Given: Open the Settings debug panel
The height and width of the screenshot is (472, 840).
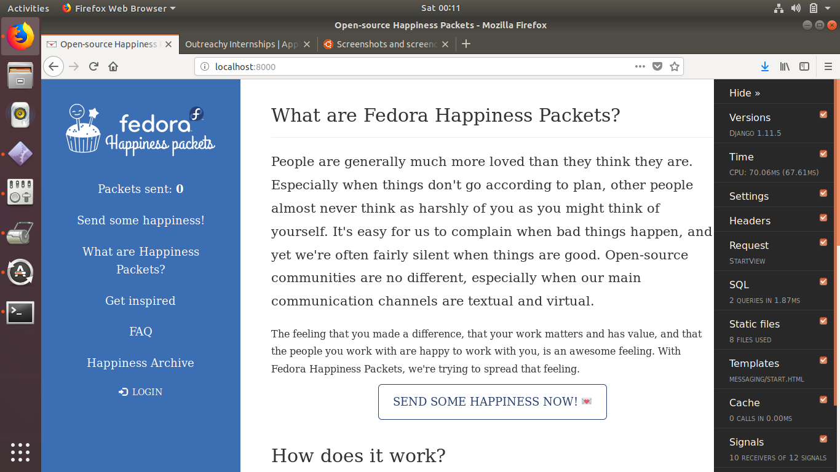Looking at the screenshot, I should point(749,196).
